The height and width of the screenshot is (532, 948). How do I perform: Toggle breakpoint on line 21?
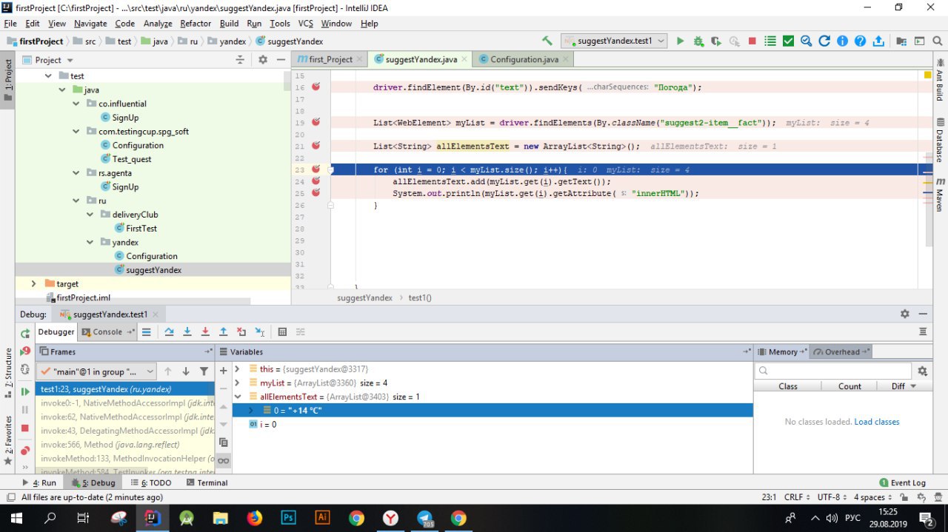(x=316, y=146)
